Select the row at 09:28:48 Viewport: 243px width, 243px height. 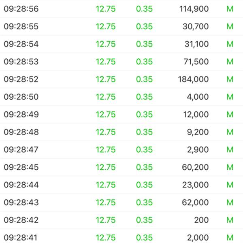[122, 132]
